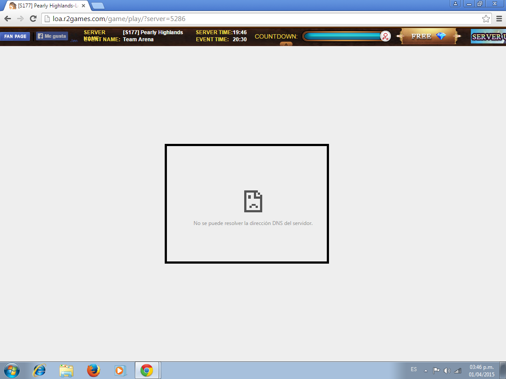The width and height of the screenshot is (506, 379).
Task: Bookmark this page with the star icon
Action: click(486, 18)
